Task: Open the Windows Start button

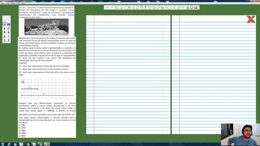Action: point(2,144)
